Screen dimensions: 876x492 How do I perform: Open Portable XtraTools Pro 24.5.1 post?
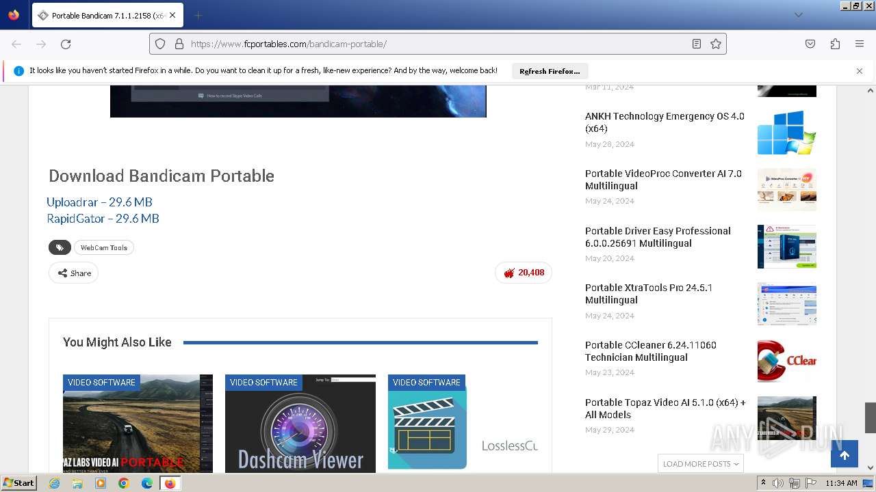coord(649,294)
